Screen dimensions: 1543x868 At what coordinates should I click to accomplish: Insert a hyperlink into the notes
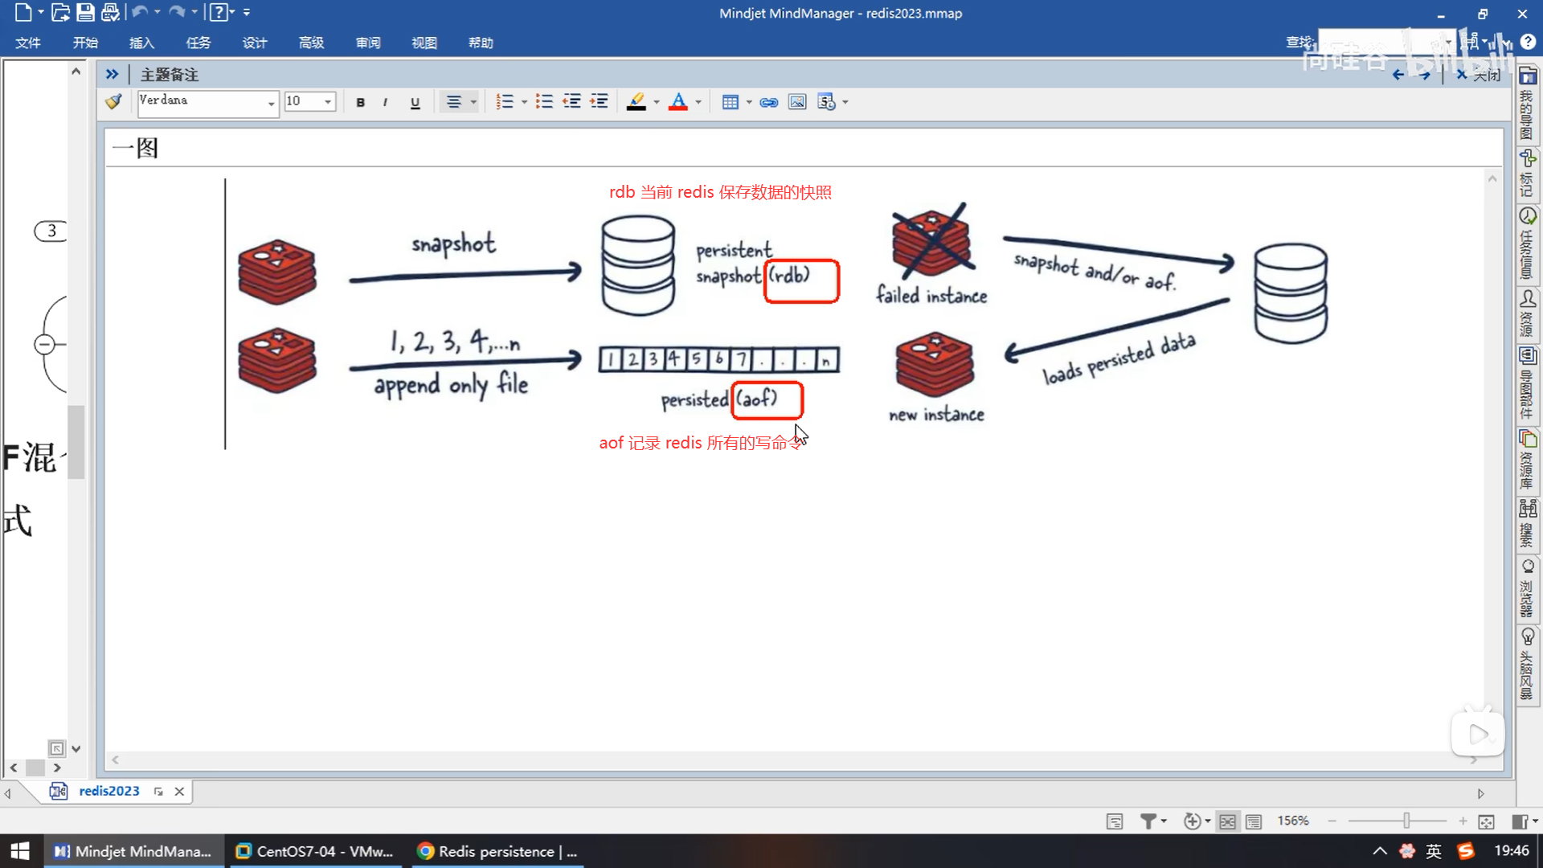coord(769,102)
